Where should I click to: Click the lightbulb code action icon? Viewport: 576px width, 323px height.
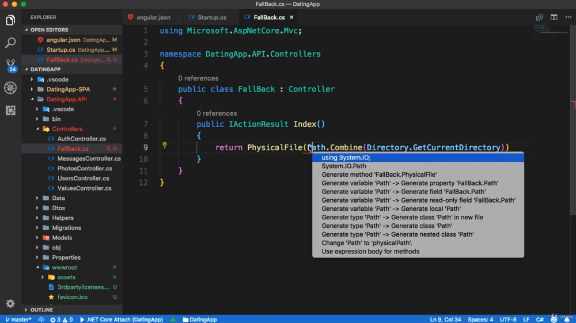(165, 145)
